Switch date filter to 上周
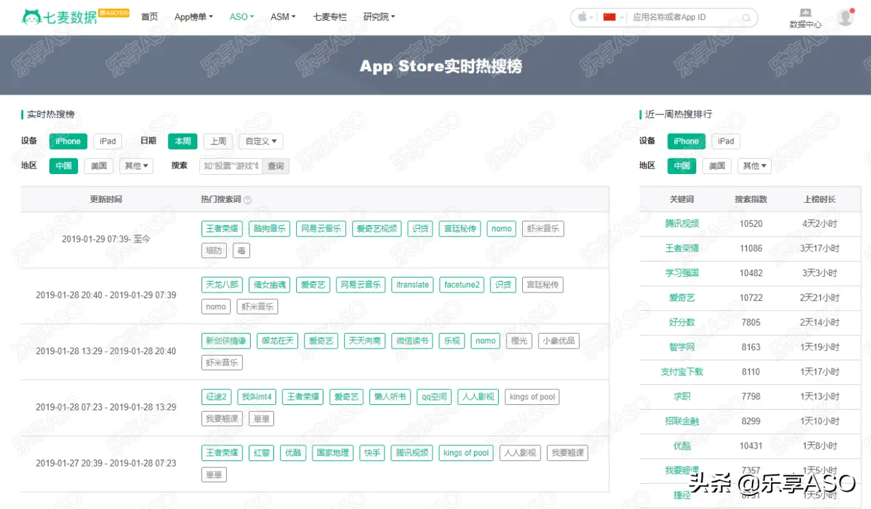Screen dimensions: 871x509 click(x=218, y=141)
